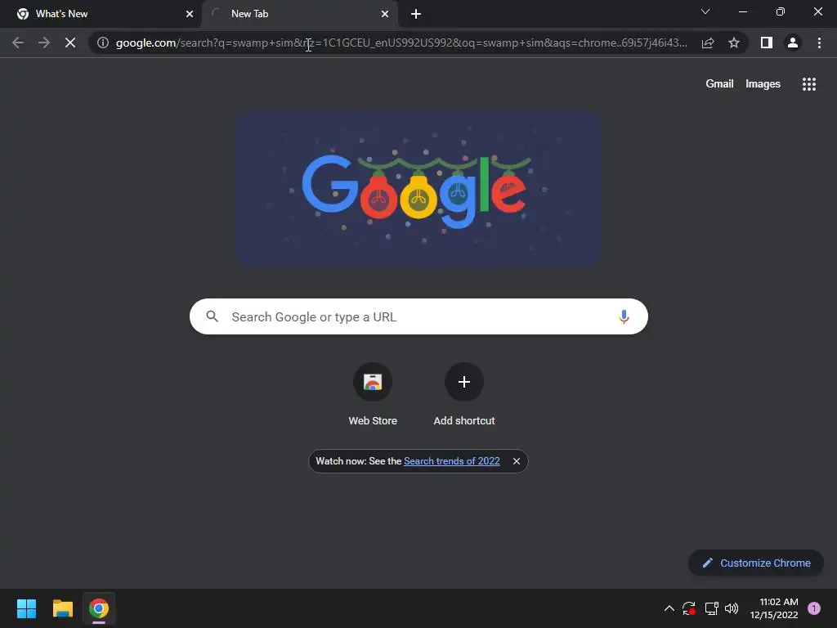Switch to the What's New tab
The image size is (837, 628).
click(101, 14)
